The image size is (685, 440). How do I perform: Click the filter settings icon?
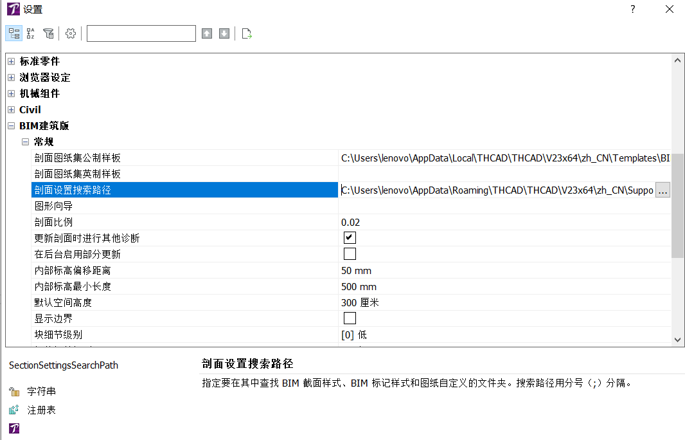pos(48,33)
